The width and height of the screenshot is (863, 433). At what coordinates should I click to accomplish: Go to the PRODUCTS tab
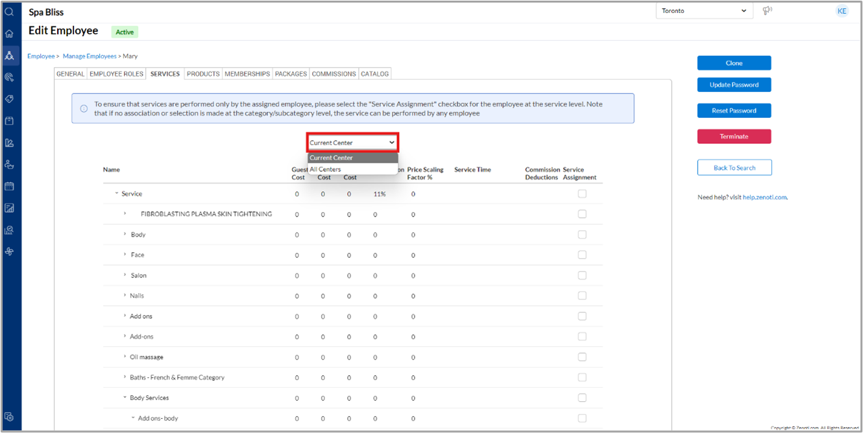click(203, 74)
